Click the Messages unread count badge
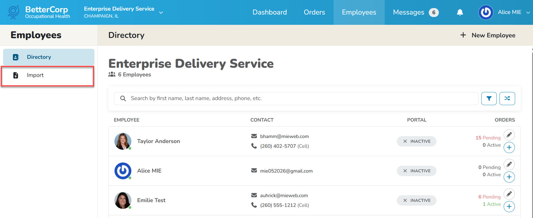Viewport: 533px width, 218px height. (434, 13)
